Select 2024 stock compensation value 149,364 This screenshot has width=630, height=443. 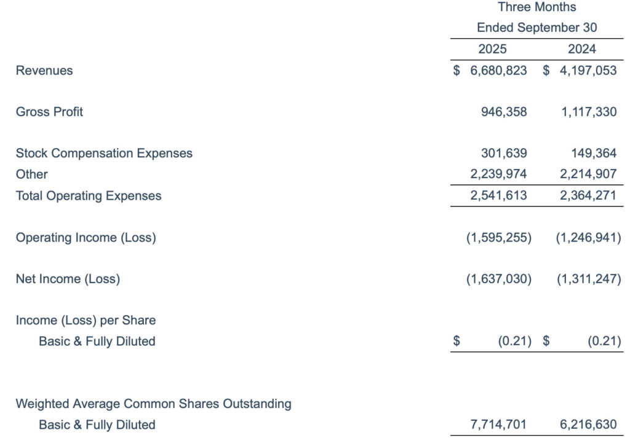coord(593,154)
